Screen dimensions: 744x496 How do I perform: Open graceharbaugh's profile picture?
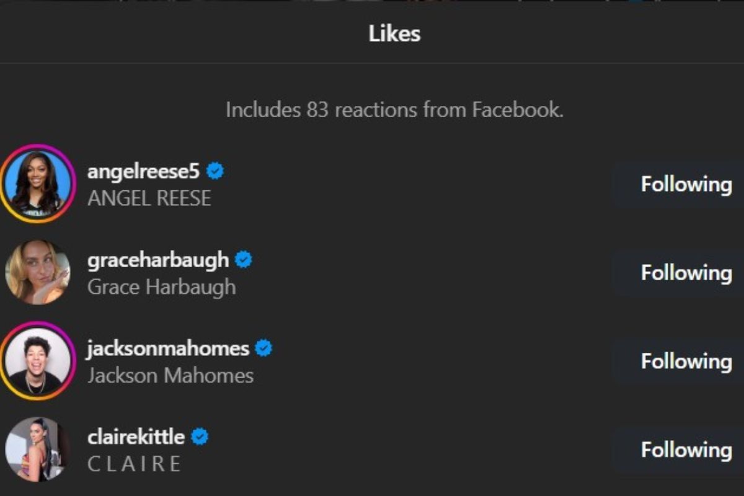(38, 272)
